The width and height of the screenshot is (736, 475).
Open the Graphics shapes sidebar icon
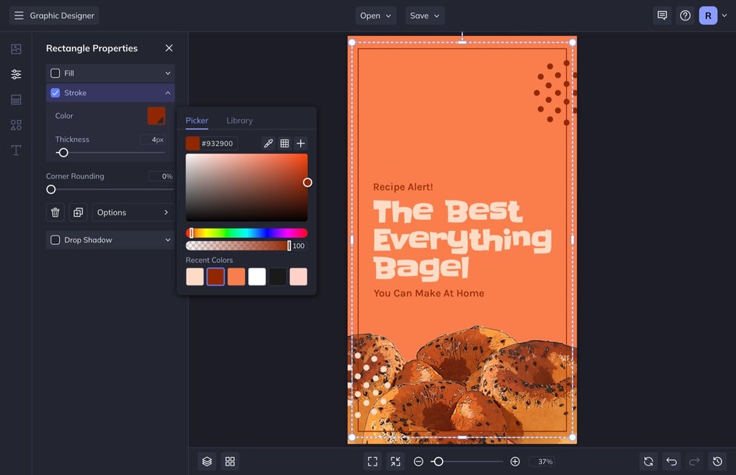[16, 125]
